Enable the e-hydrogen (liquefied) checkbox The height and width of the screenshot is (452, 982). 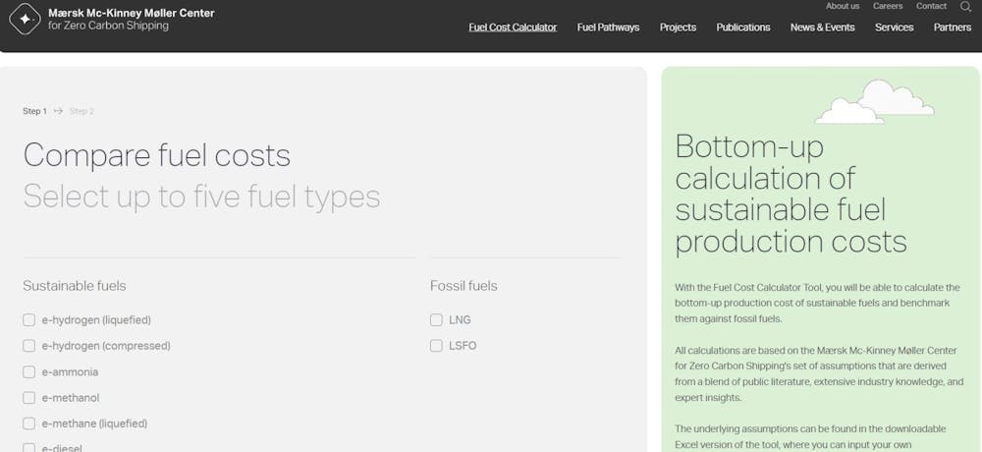(28, 320)
